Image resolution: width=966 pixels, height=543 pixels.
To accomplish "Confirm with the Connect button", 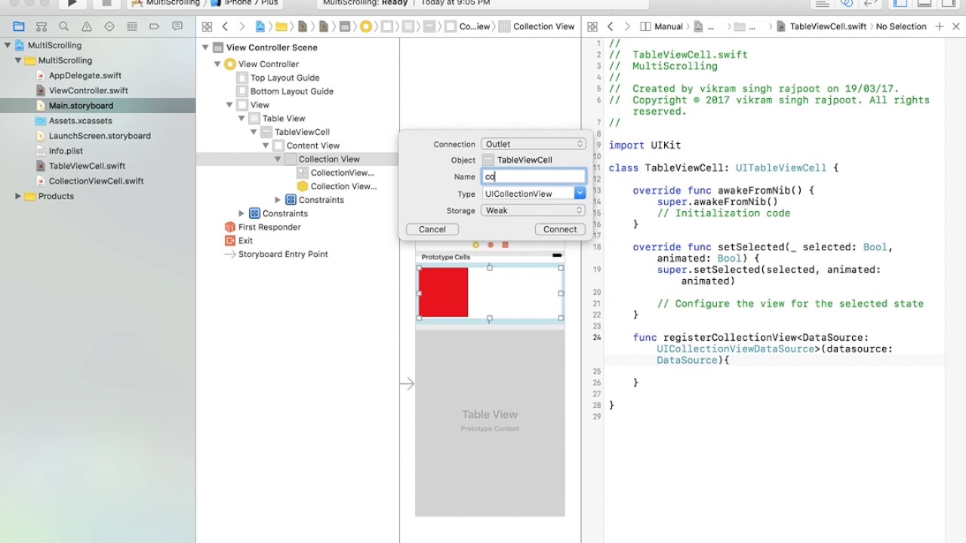I will (560, 229).
